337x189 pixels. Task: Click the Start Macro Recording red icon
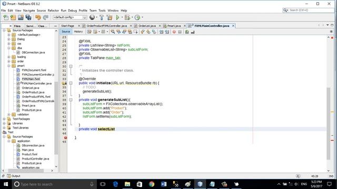click(x=174, y=31)
